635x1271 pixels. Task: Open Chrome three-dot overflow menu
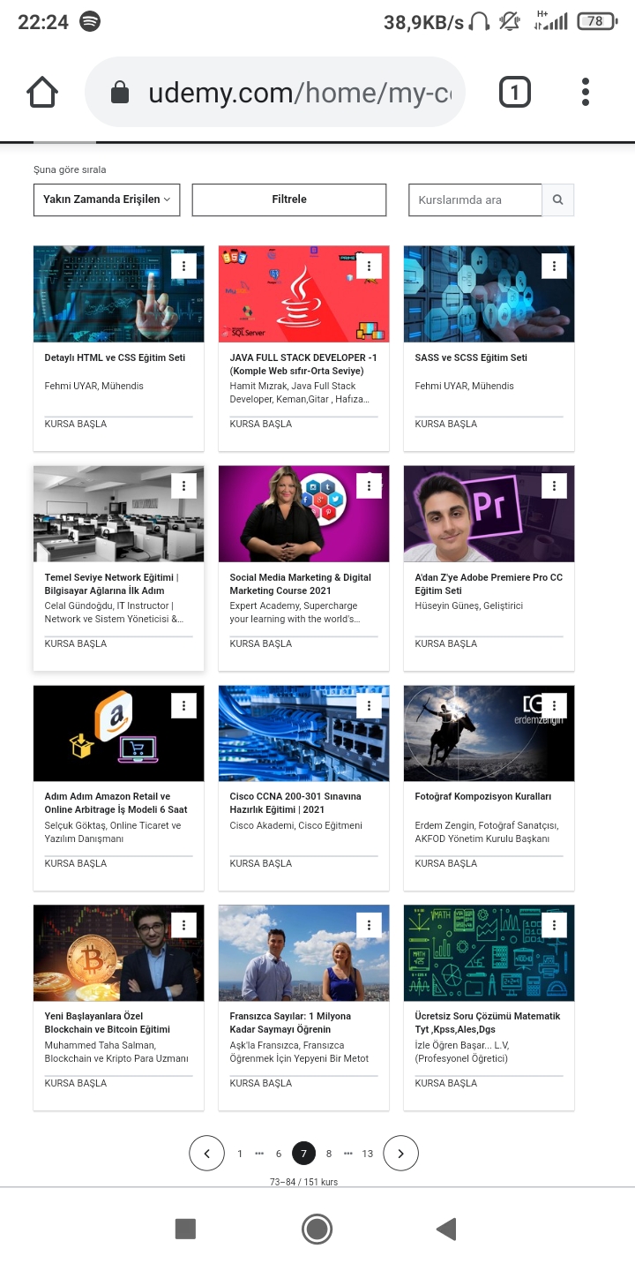(x=586, y=92)
